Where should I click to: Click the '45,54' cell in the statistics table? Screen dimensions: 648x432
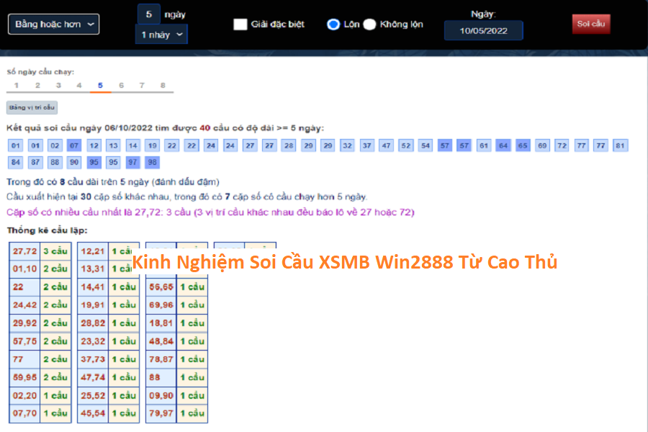click(94, 413)
